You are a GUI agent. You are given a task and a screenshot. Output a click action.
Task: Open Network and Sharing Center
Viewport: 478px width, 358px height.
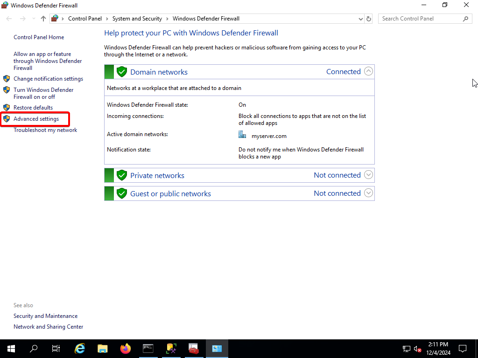coord(48,326)
